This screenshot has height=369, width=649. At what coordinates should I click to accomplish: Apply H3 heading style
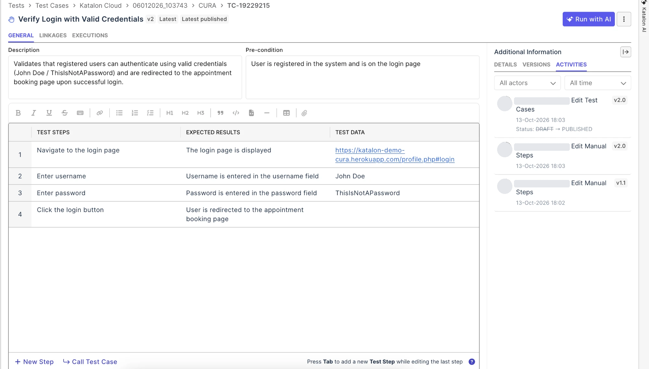[x=201, y=113]
